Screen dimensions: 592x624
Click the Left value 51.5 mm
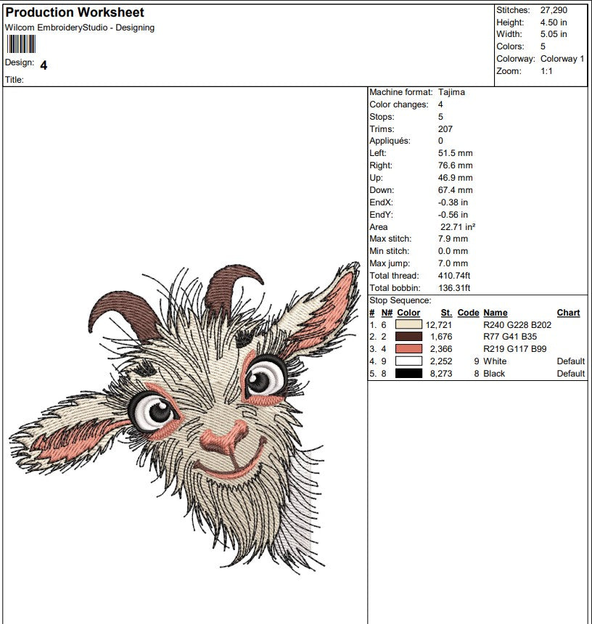(456, 153)
